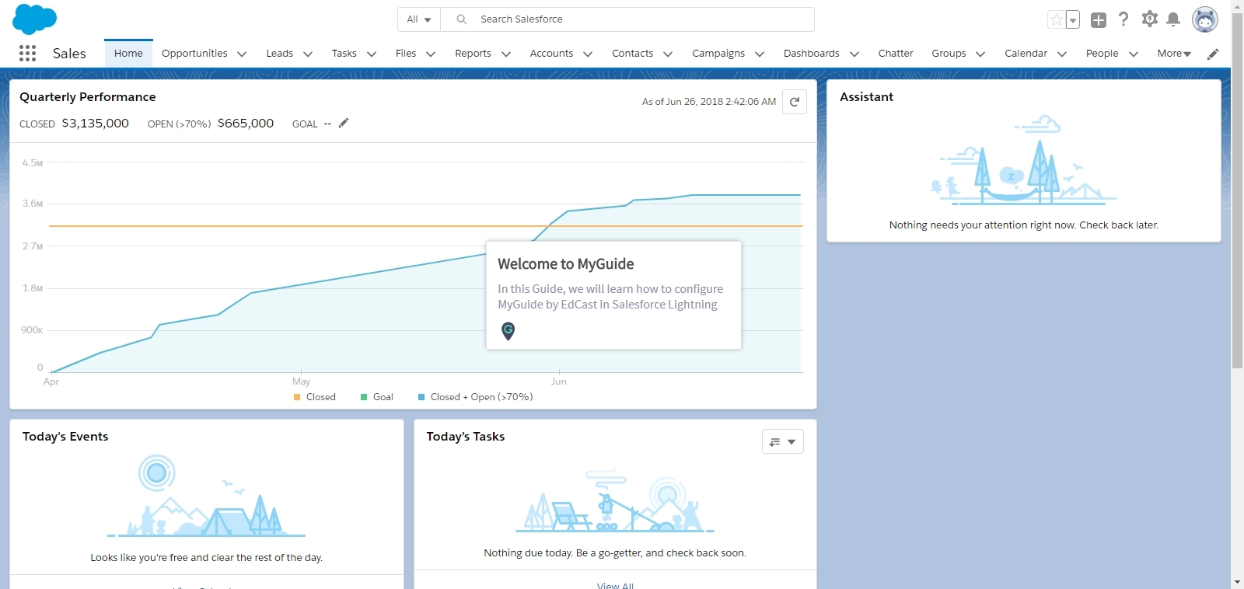Expand the Accounts tab chevron
This screenshot has width=1244, height=589.
588,54
